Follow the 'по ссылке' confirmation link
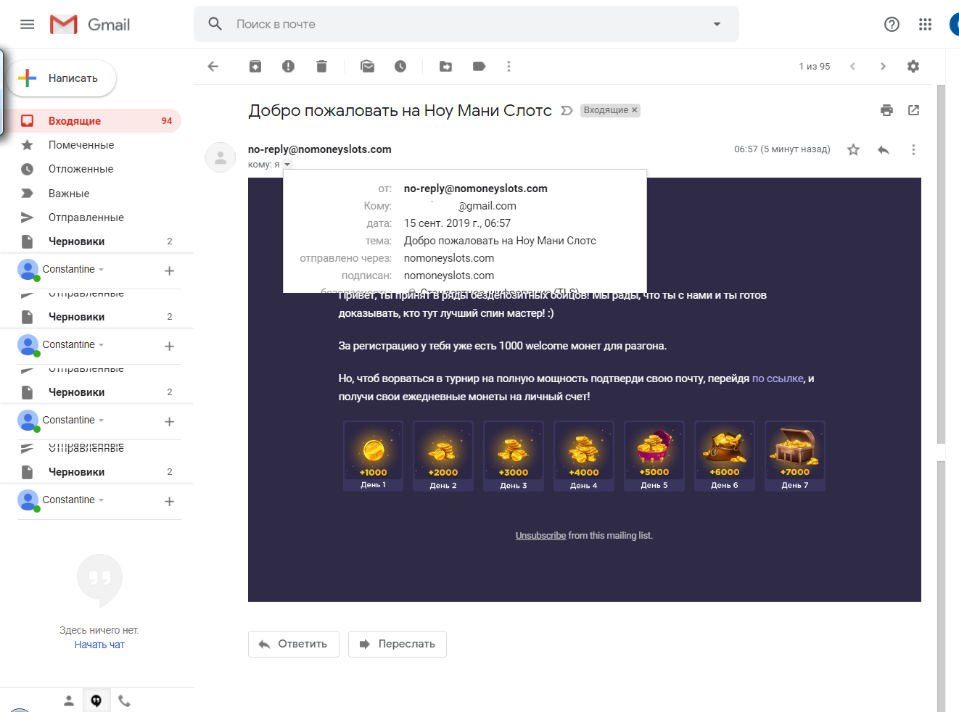This screenshot has width=959, height=712. (778, 378)
